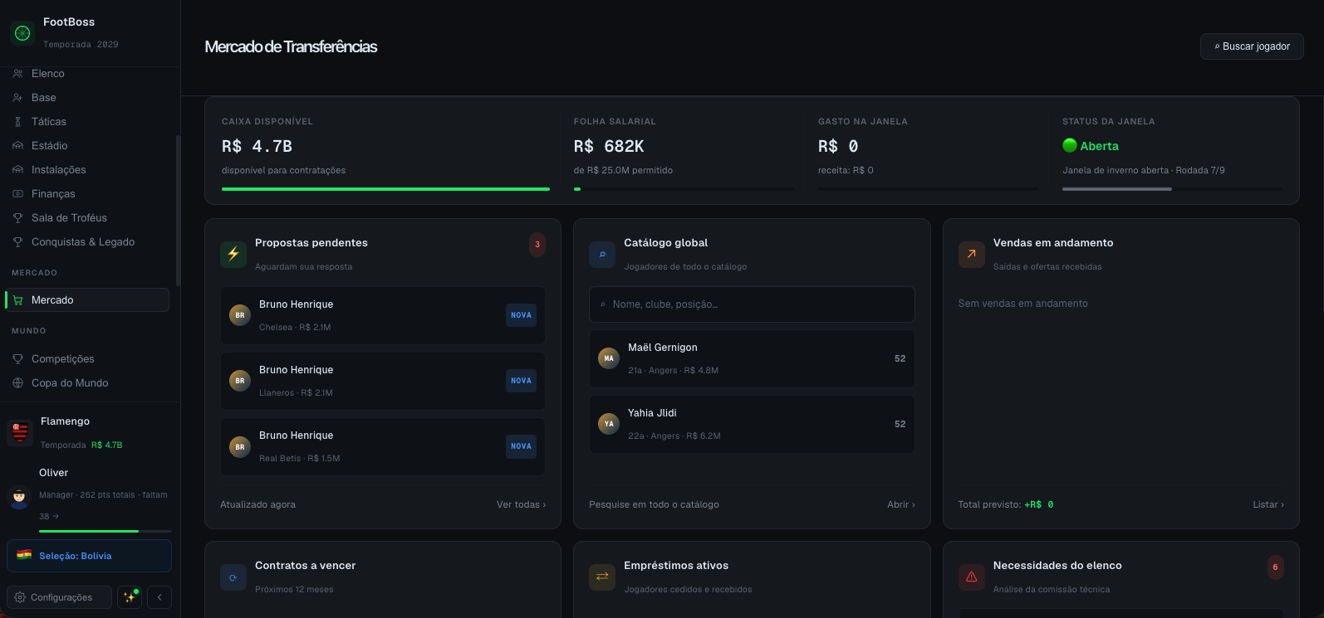Click the NOVA badge on Llaneros proposal
The image size is (1324, 618).
click(x=522, y=381)
